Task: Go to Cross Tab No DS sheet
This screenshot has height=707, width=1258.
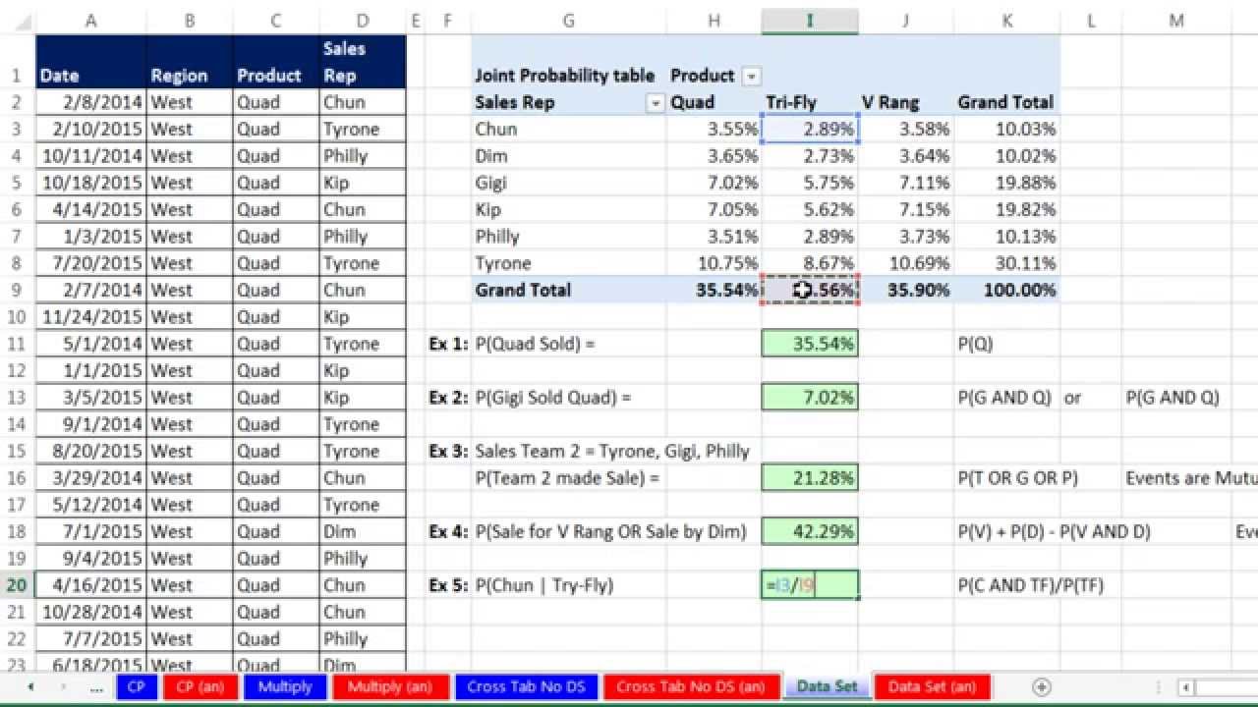Action: click(526, 686)
